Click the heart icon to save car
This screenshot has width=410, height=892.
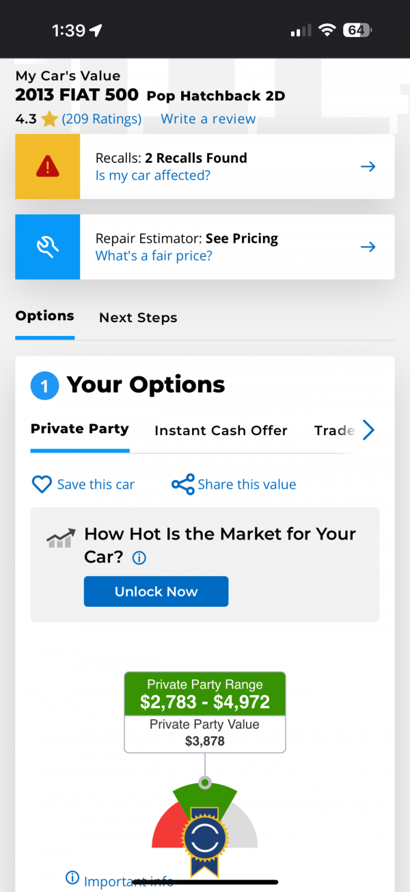point(42,484)
